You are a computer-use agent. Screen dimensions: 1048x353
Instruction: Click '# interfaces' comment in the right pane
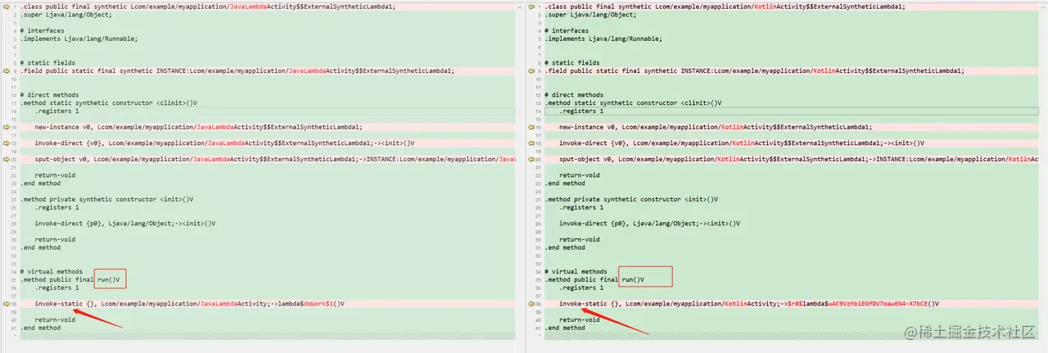(567, 30)
